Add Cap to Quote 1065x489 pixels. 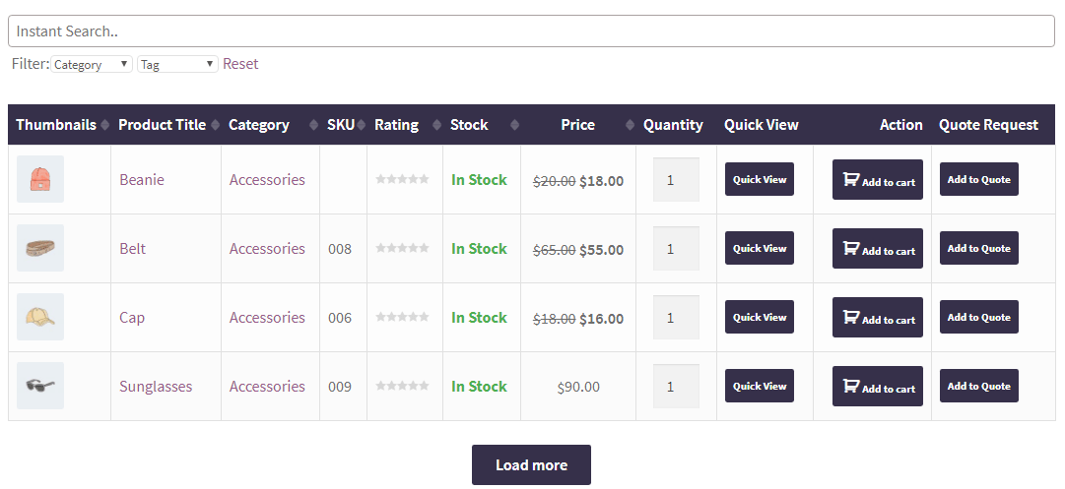coord(978,317)
